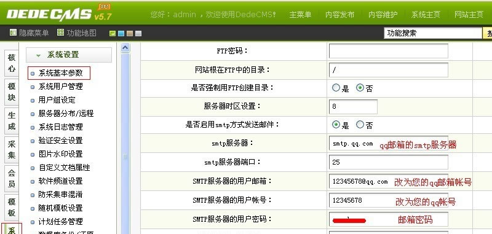Click the search button beside 功能搜索

coord(488,33)
